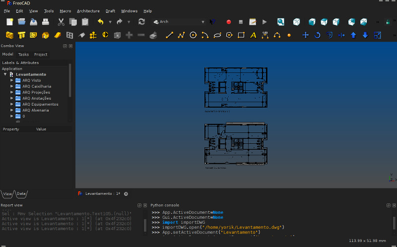The image size is (397, 247).
Task: Draw a Draft Ellipse
Action: pos(217,35)
